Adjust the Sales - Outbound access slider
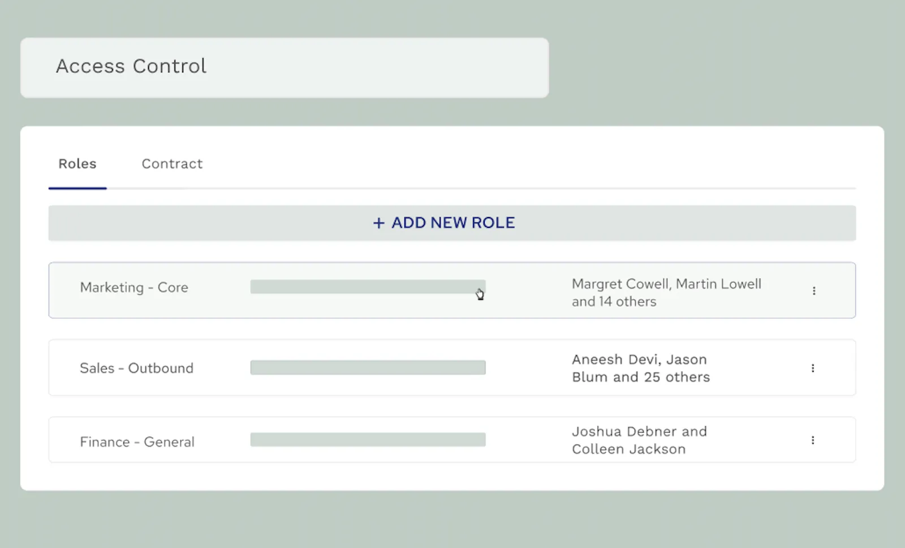 368,367
